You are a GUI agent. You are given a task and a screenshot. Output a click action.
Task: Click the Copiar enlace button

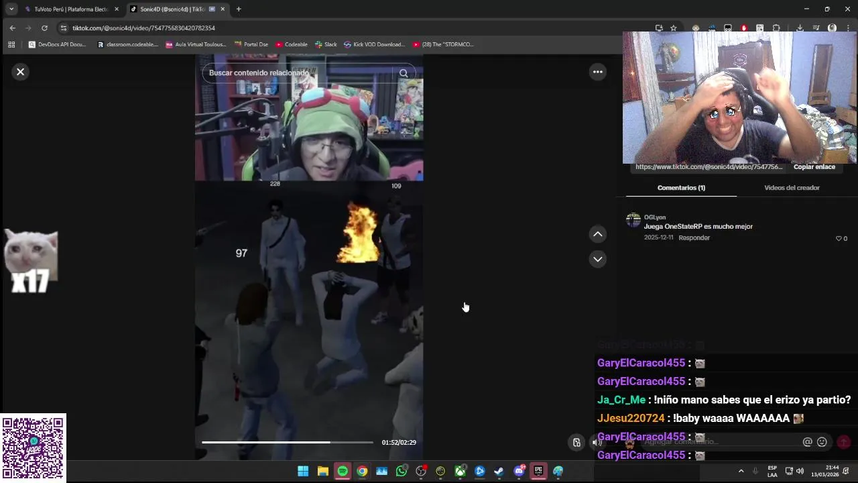click(814, 166)
